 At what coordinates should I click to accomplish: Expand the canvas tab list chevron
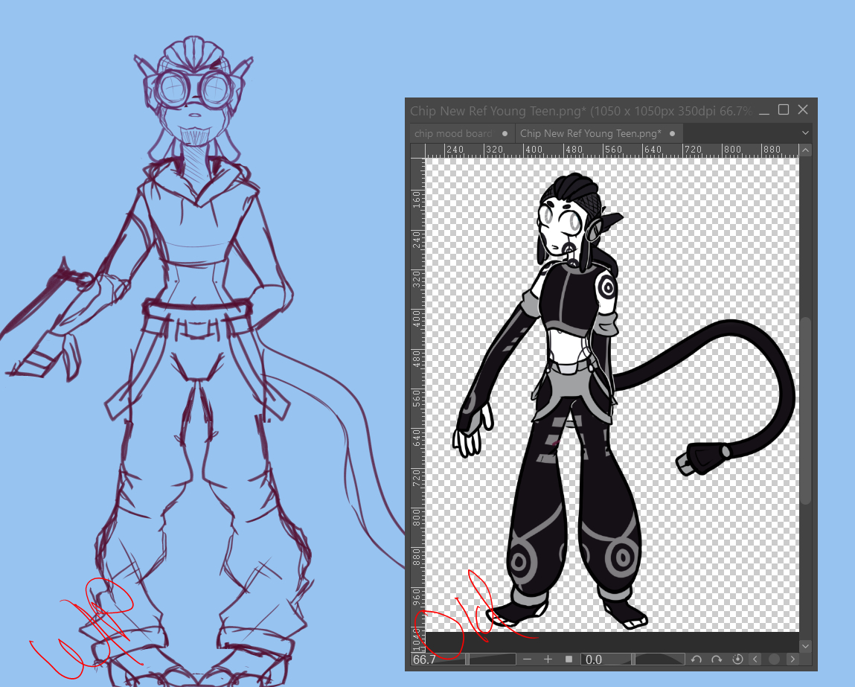coord(805,133)
